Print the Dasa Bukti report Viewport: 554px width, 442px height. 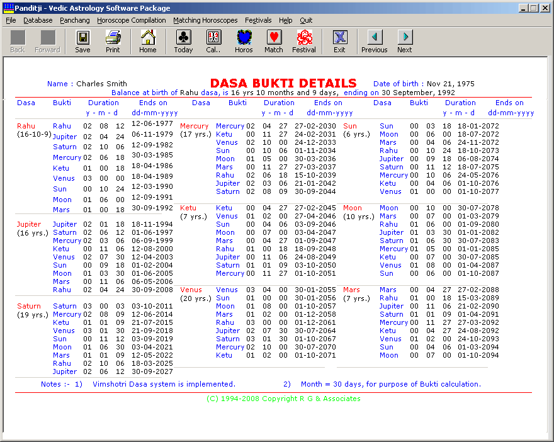(113, 38)
